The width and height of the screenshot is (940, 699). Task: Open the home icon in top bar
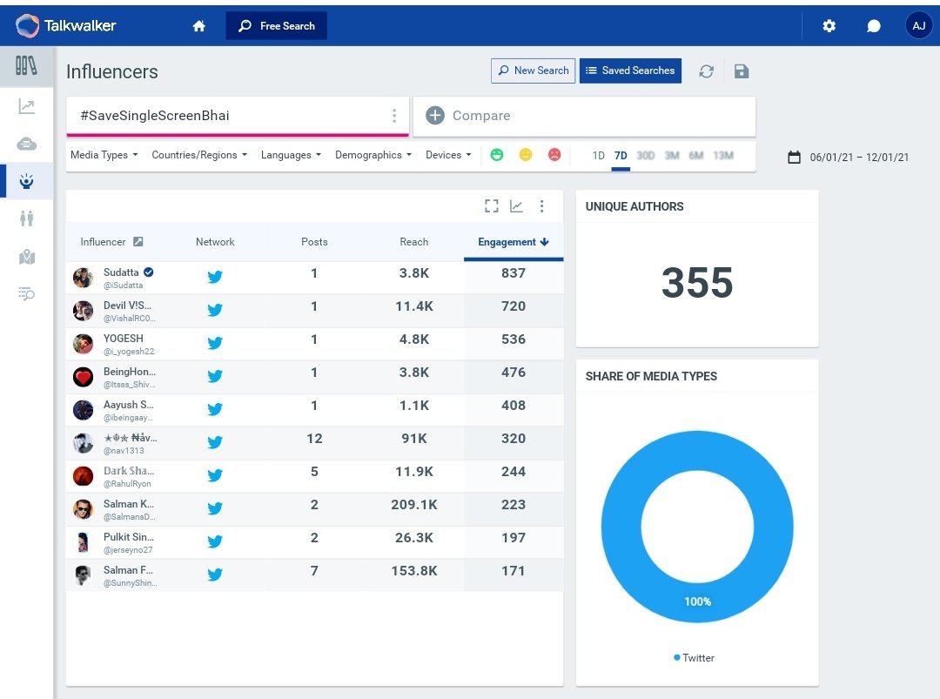199,26
